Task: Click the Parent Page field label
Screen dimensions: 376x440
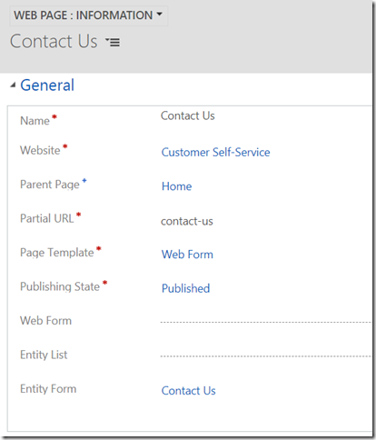Action: [x=50, y=185]
